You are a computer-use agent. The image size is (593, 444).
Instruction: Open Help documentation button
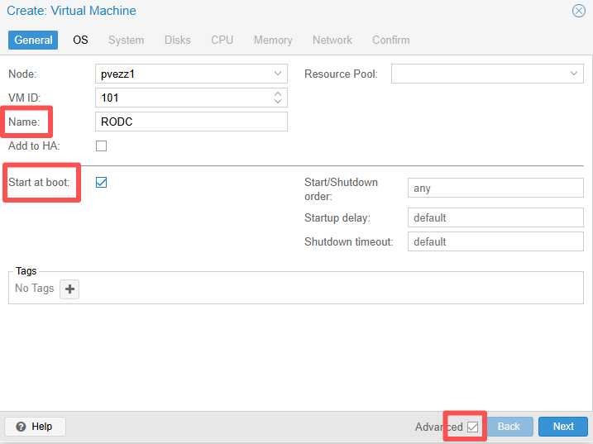click(35, 427)
